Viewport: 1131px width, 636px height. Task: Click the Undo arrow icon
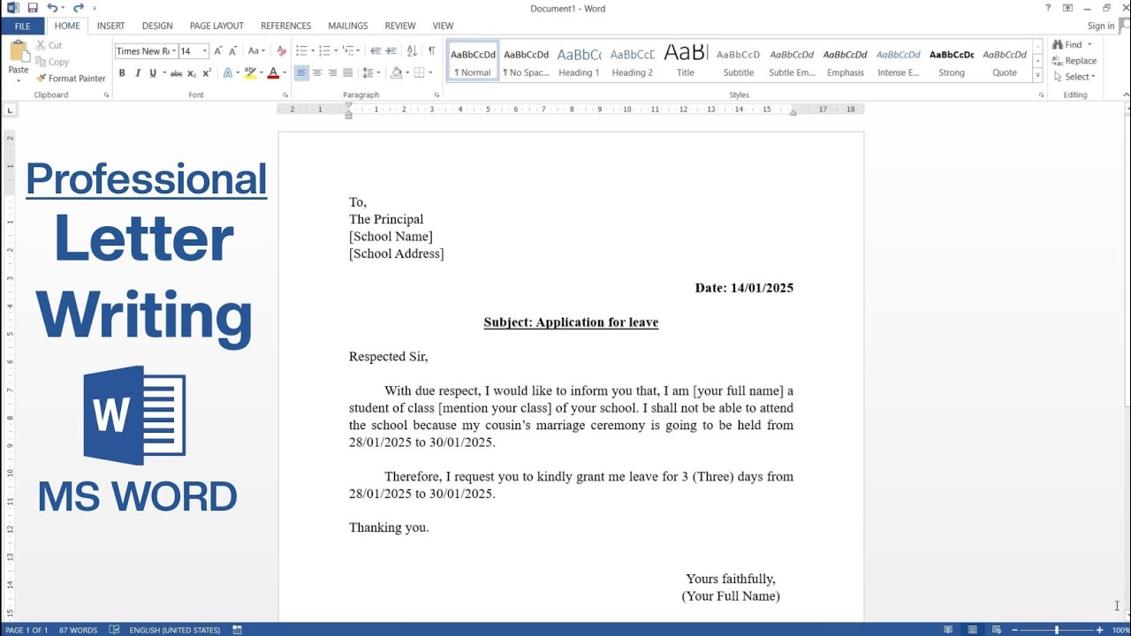click(x=51, y=8)
